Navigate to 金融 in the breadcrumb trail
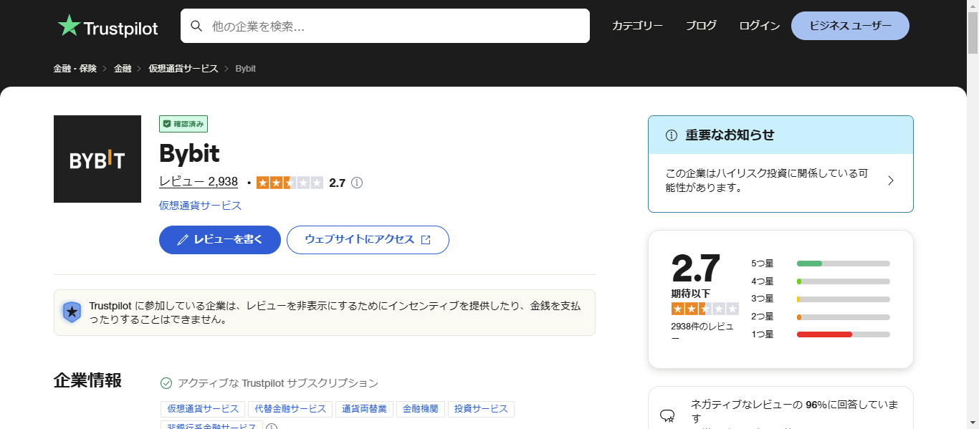Viewport: 979px width, 429px height. [x=123, y=68]
